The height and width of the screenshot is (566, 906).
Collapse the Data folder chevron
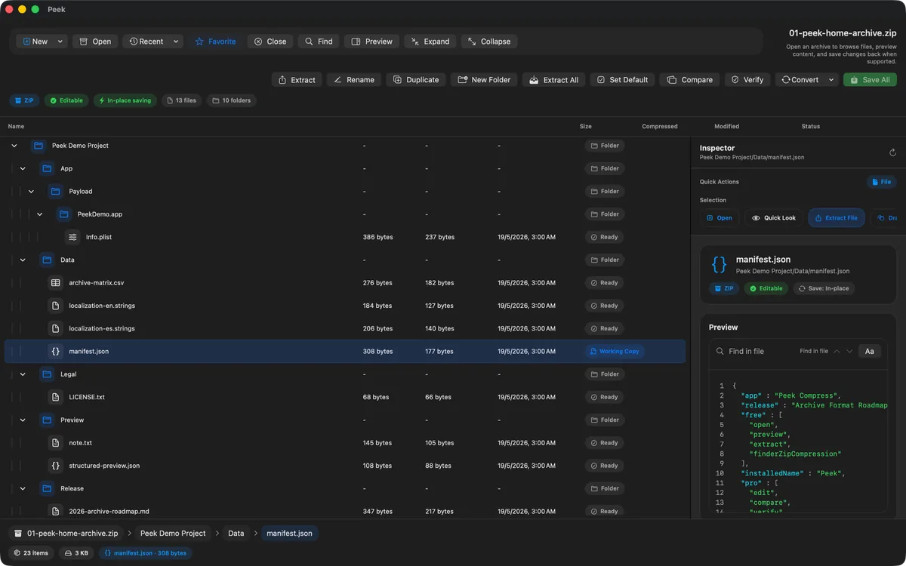[23, 260]
